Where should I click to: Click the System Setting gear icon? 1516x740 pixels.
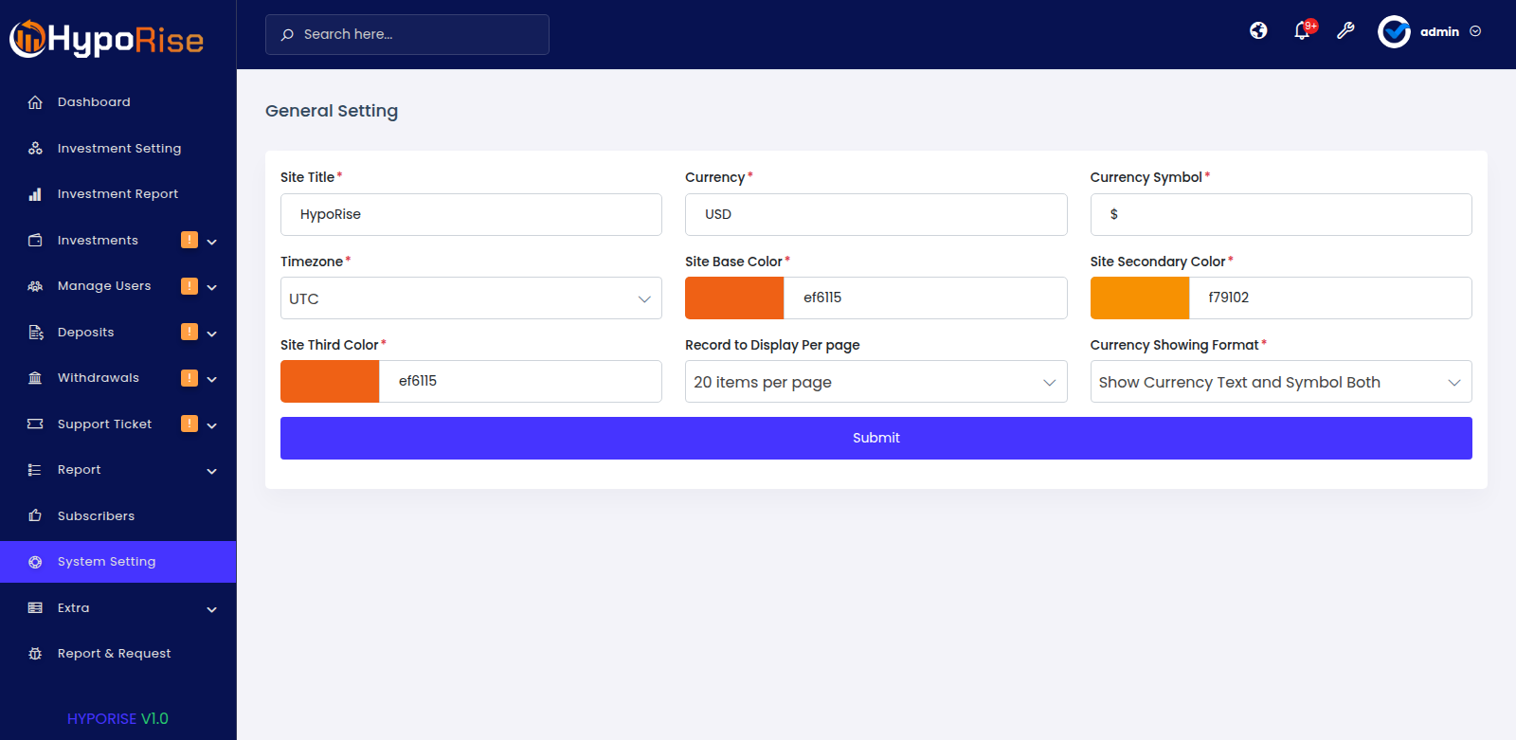tap(35, 562)
